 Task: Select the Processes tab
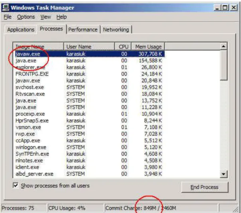[51, 29]
